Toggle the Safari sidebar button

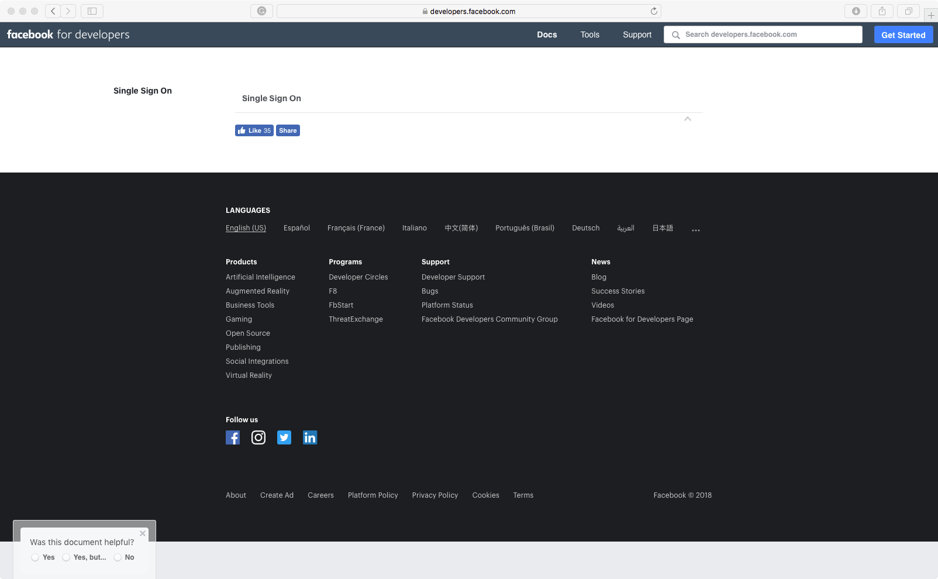[x=92, y=11]
